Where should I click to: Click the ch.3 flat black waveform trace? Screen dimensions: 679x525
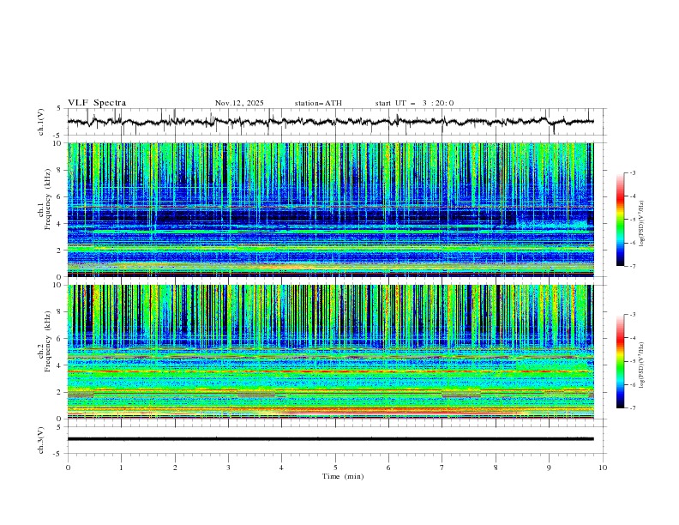(x=330, y=439)
